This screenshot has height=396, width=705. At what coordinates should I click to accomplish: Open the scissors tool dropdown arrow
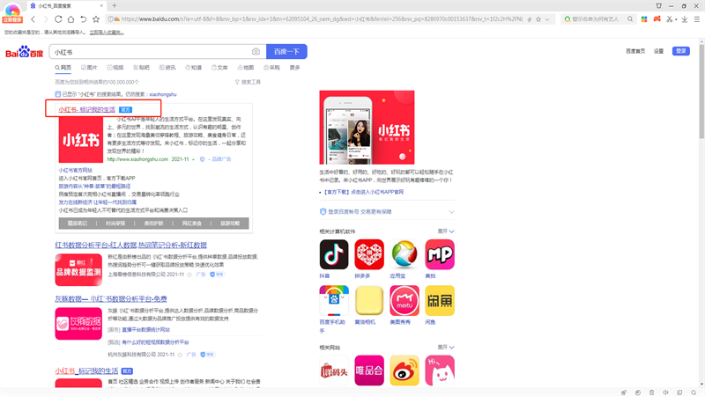click(676, 19)
